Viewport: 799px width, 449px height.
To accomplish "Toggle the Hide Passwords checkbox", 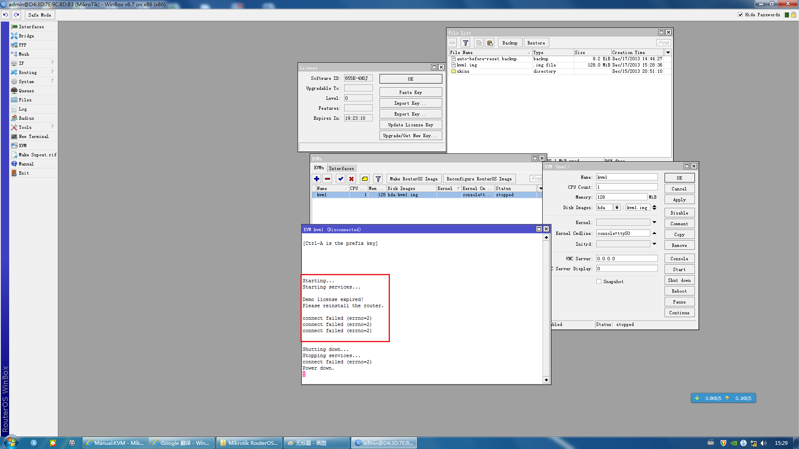I will 740,15.
